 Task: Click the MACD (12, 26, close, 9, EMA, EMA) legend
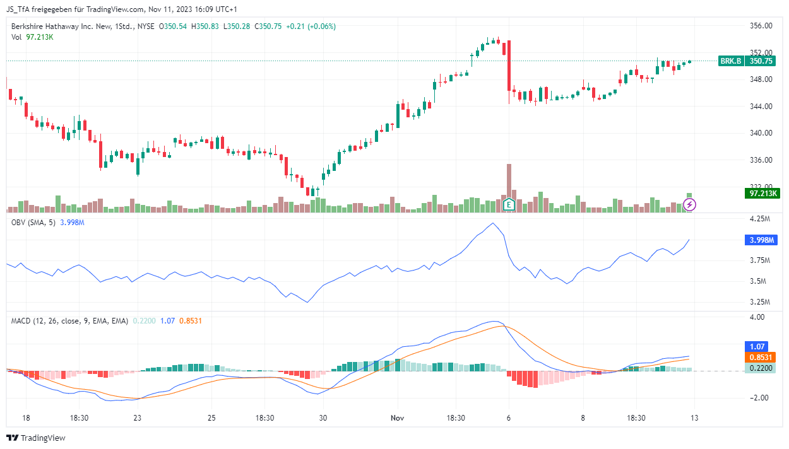69,321
